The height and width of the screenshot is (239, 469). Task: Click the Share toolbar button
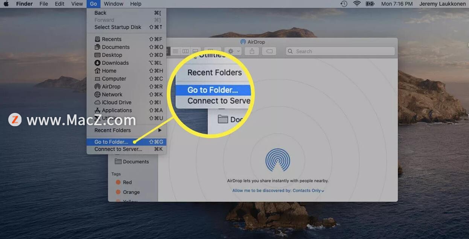pyautogui.click(x=252, y=51)
